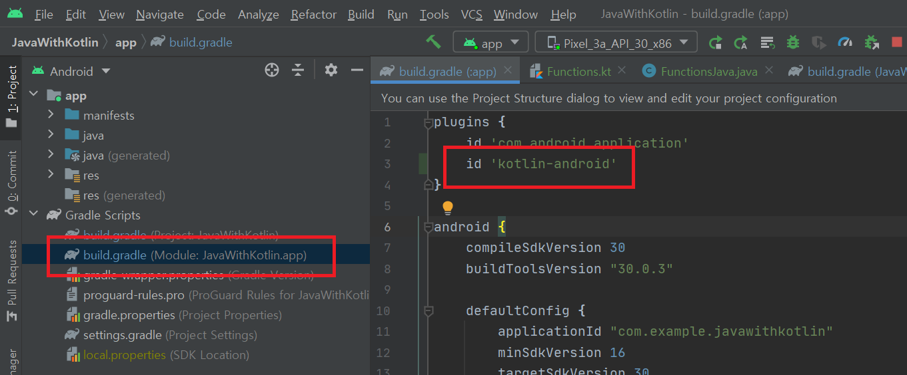Click Apply Changes and Restart Activity icon
The height and width of the screenshot is (375, 907).
(x=740, y=43)
